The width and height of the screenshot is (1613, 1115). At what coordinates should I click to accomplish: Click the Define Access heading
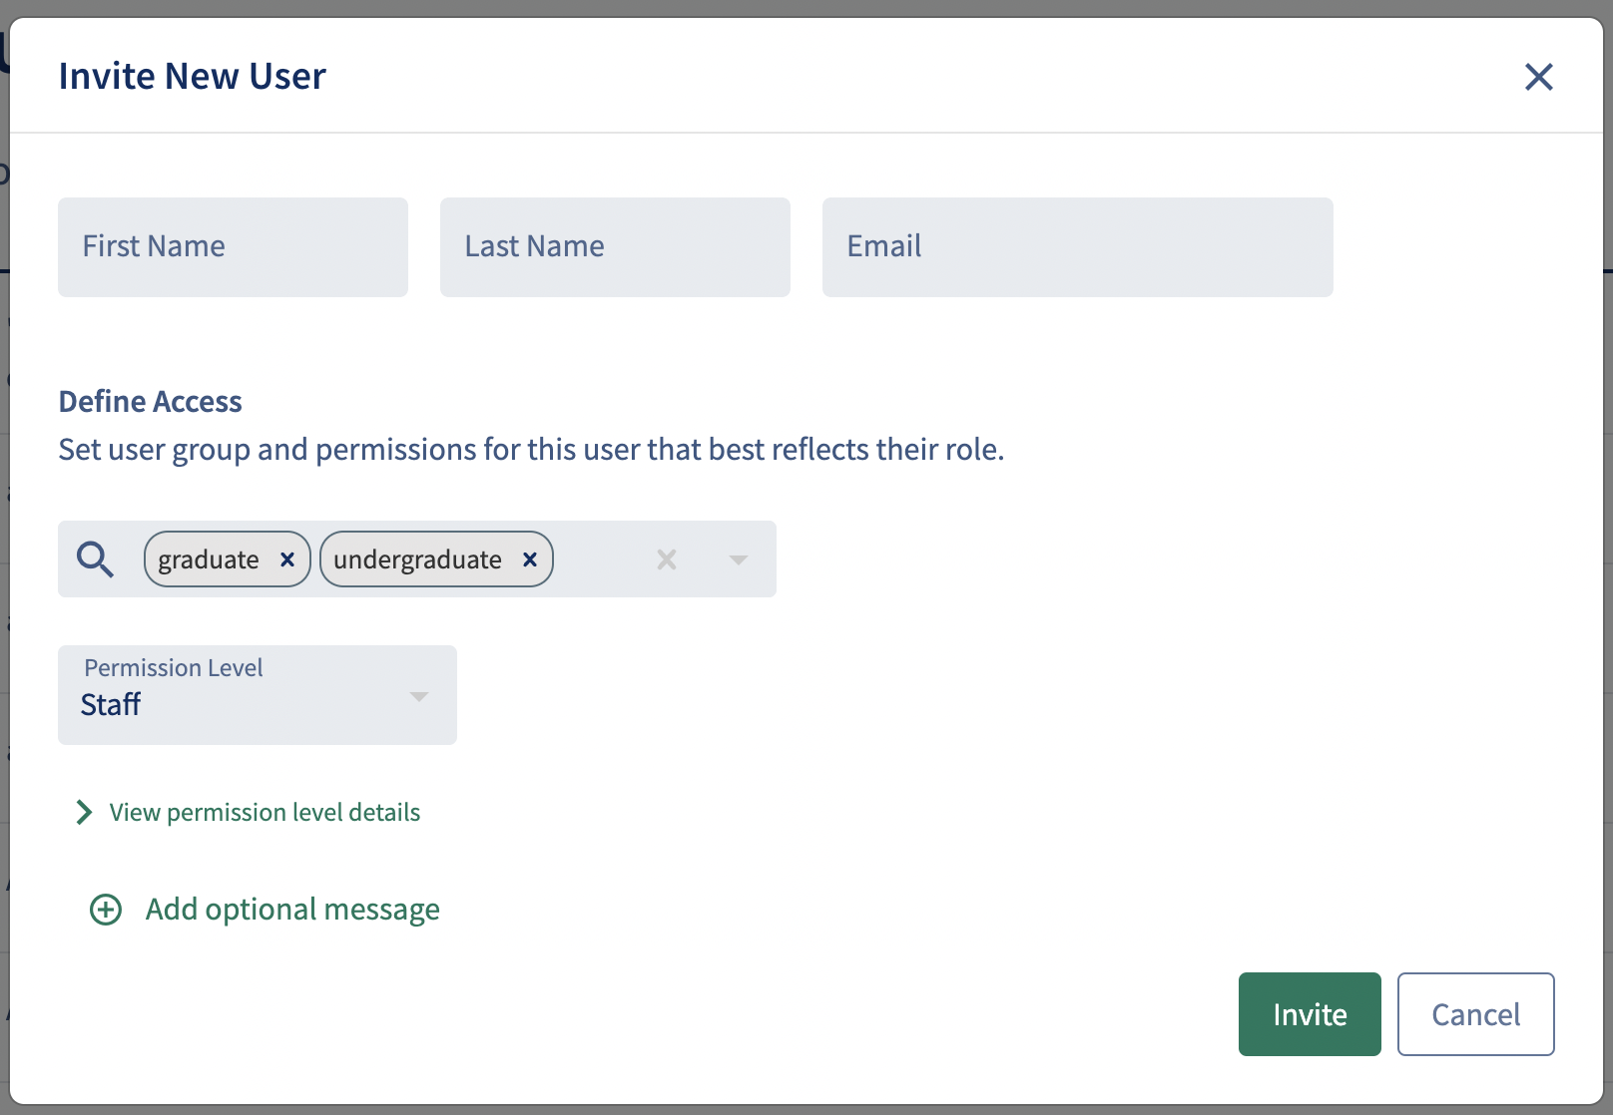click(151, 401)
